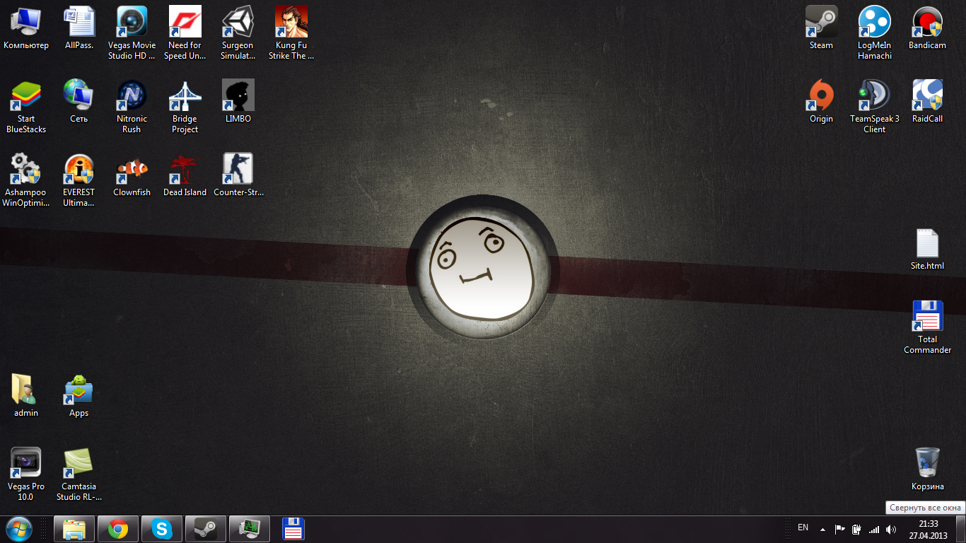Select the TeamSpeak 3 Client shortcut
Image resolution: width=966 pixels, height=543 pixels.
pos(875,106)
